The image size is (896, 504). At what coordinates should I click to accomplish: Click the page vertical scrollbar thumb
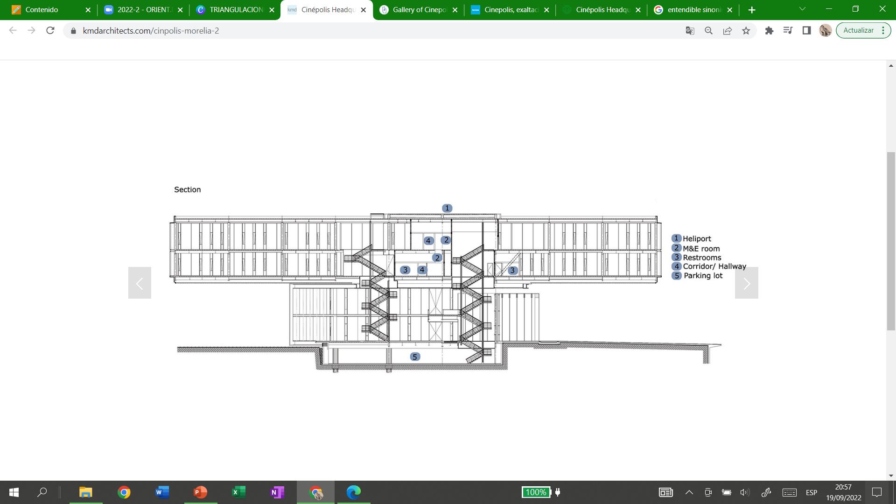[891, 241]
